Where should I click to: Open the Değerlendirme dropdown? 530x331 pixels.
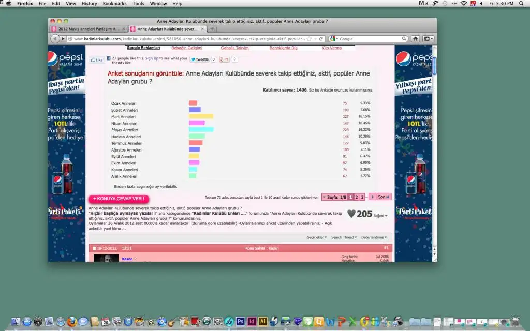(374, 237)
